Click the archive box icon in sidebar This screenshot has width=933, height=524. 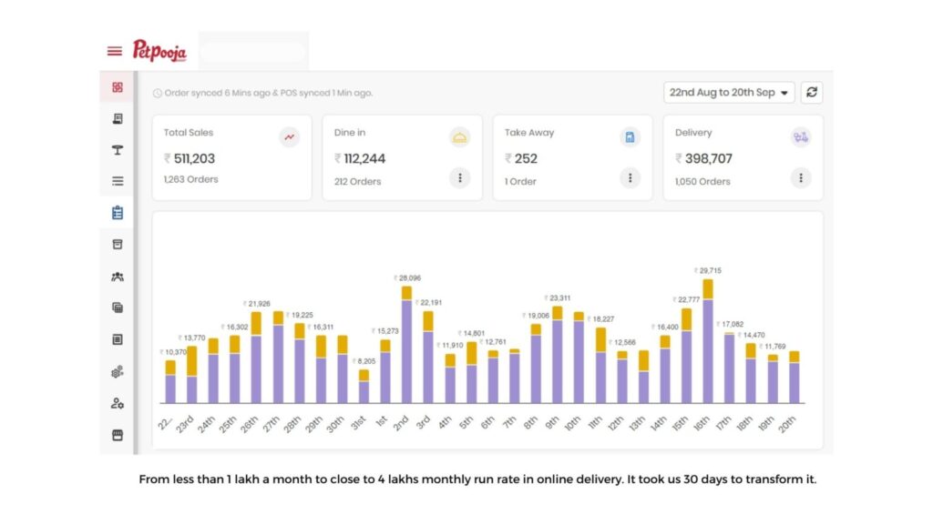pos(118,244)
